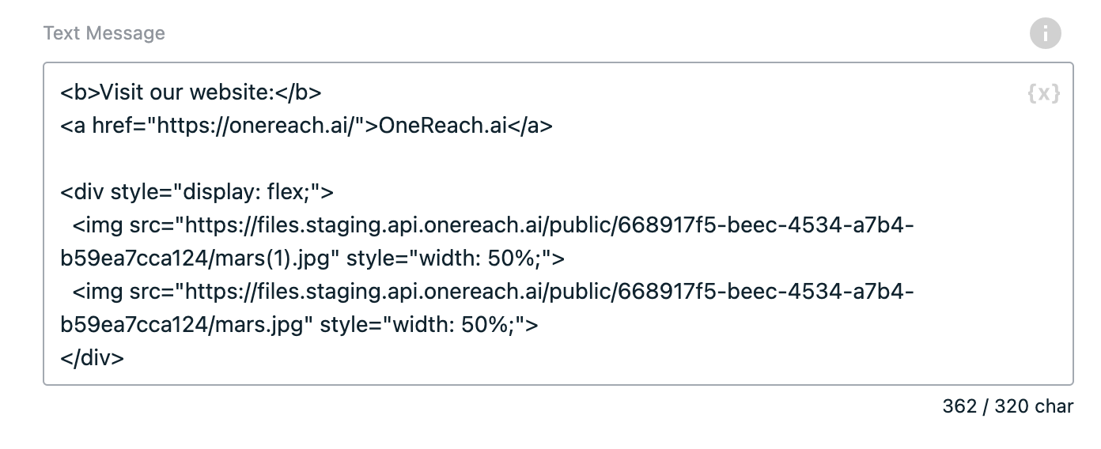Click blank area right of the </div> line
This screenshot has width=1101, height=449.
tap(593, 357)
